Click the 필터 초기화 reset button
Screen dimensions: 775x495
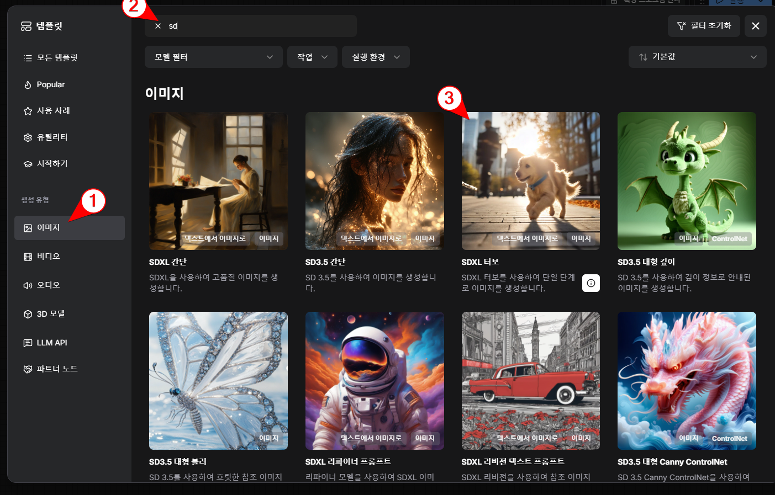point(704,26)
